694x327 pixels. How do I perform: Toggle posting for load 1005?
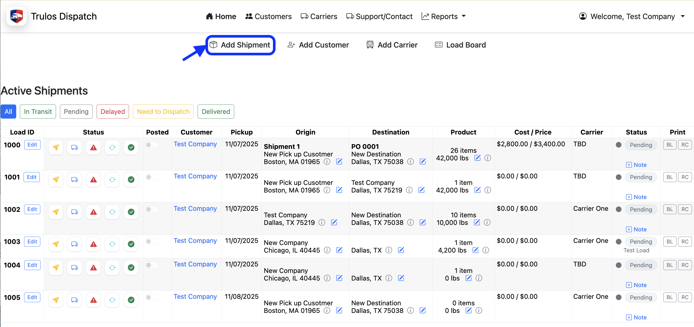click(152, 297)
